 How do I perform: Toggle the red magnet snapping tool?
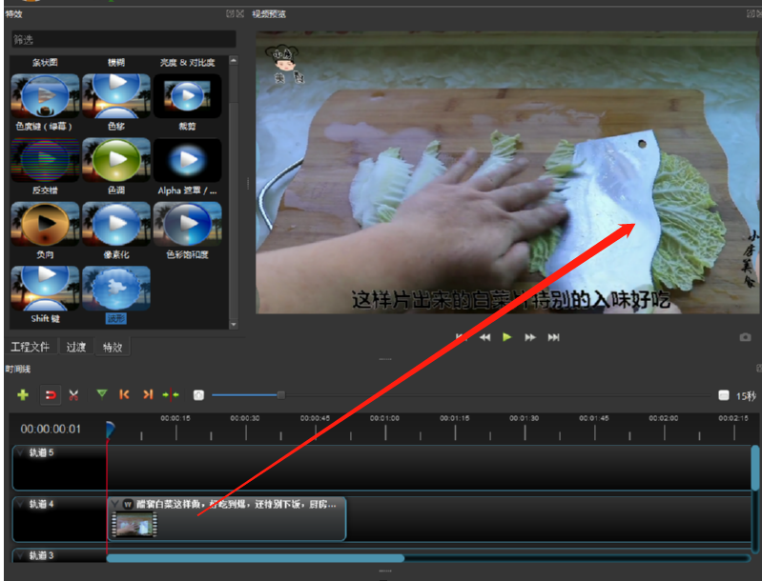50,394
